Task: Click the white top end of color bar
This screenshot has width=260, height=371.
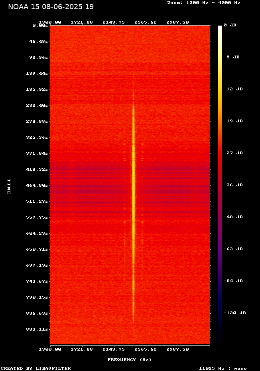Action: (220, 28)
